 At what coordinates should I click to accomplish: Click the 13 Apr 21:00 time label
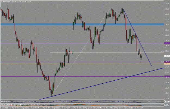tap(108, 108)
